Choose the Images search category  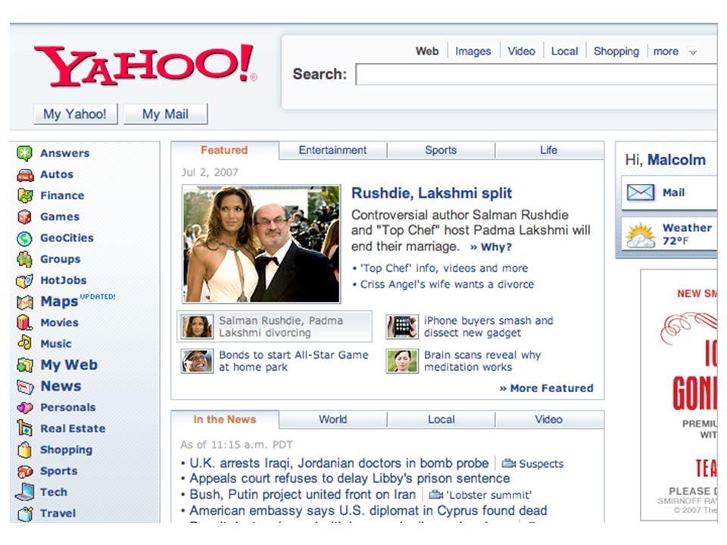(473, 51)
